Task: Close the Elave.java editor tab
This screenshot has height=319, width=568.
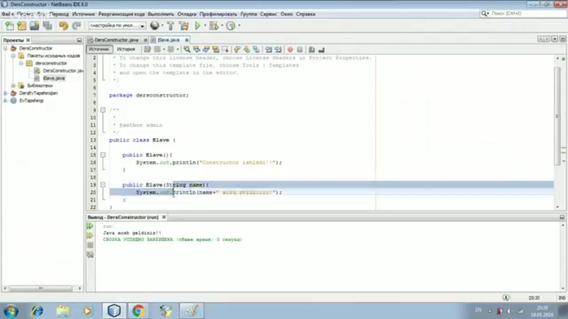Action: 187,40
